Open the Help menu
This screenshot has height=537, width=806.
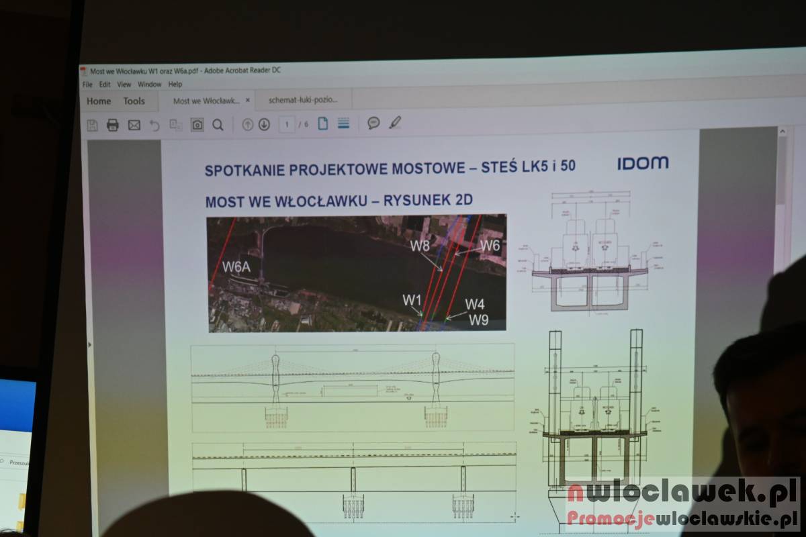(175, 85)
